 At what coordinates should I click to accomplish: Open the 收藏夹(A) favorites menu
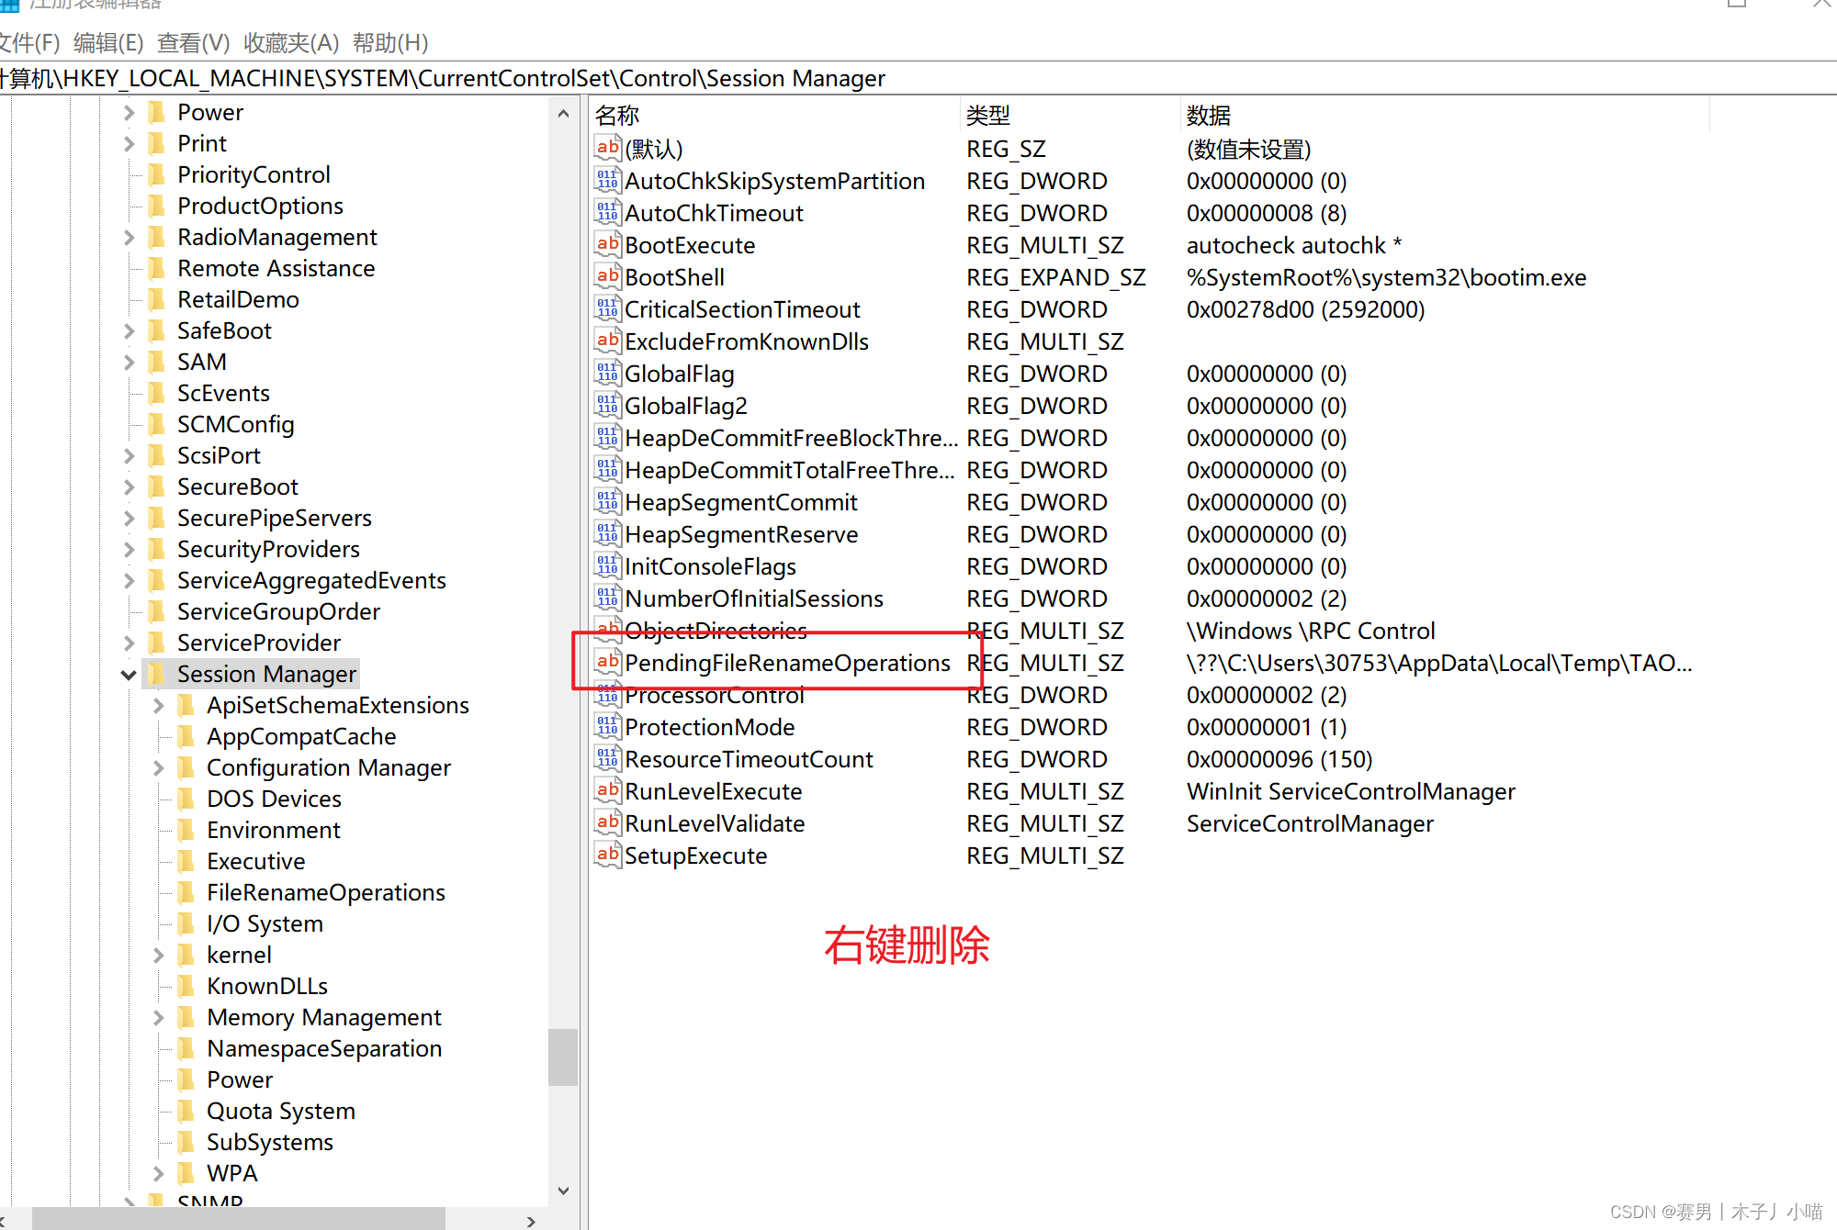(291, 42)
